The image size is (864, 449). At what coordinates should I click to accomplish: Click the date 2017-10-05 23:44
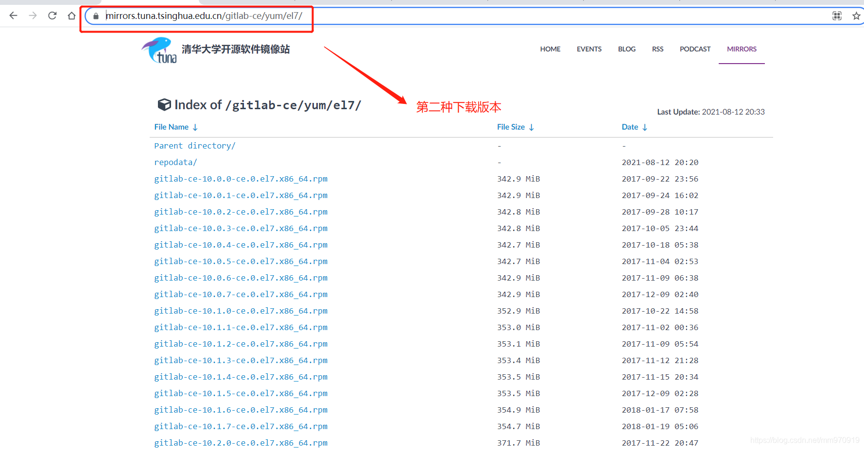pyautogui.click(x=660, y=228)
